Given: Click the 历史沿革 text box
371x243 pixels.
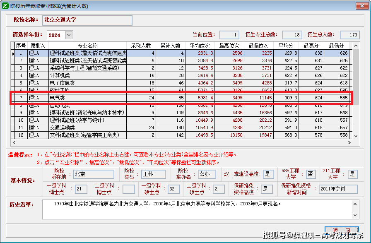Looking at the screenshot, I should pos(201,209).
